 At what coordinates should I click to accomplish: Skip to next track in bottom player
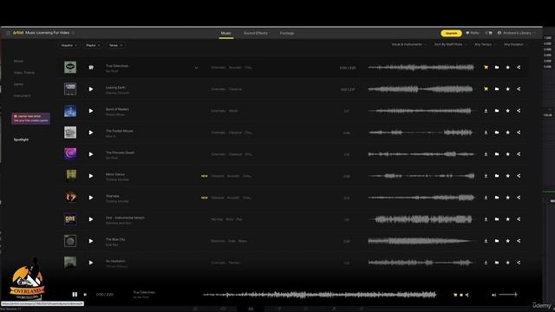click(x=85, y=295)
